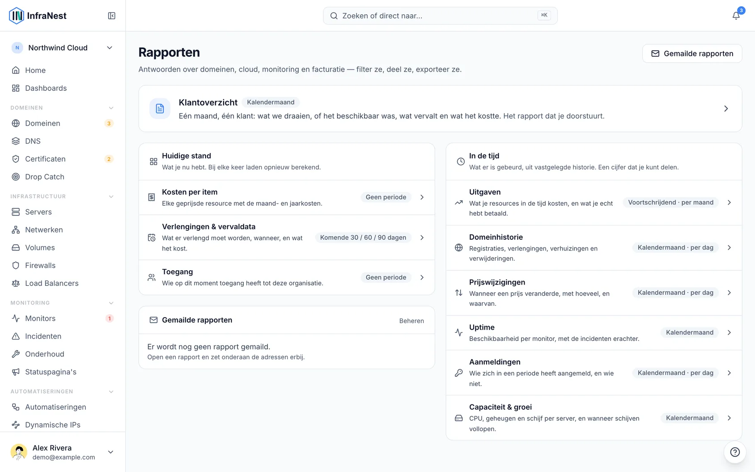Open the Klantoverzicht document icon

coord(160,109)
